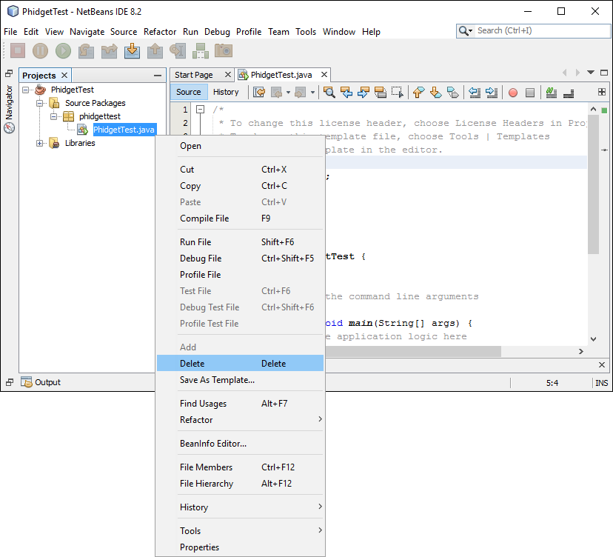
Task: Collapse the code fold on line 1
Action: tap(200, 110)
